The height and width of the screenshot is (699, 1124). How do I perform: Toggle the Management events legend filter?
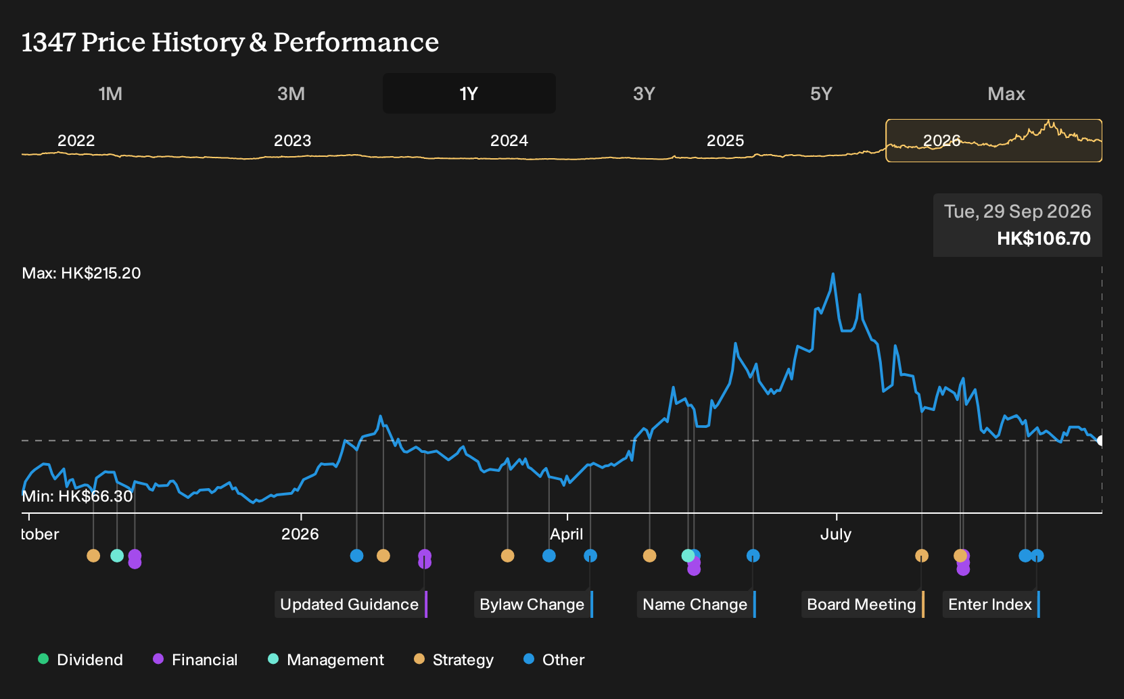(326, 659)
